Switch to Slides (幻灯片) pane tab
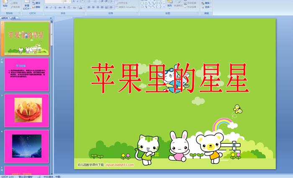293x178 pixels. click(5, 18)
